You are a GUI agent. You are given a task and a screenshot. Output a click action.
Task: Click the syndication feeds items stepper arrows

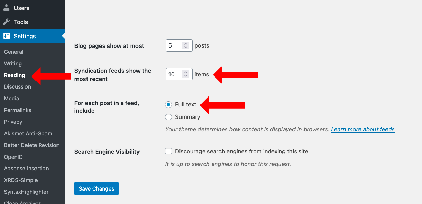[186, 74]
